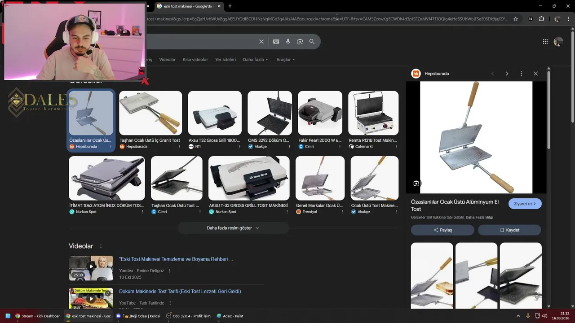The width and height of the screenshot is (575, 323).
Task: Open Windows Start button
Action: coord(7,316)
